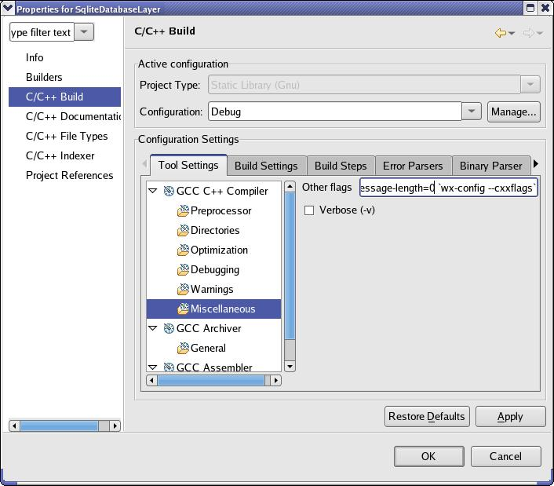The image size is (554, 486).
Task: Click the type filter text field
Action: pyautogui.click(x=42, y=32)
